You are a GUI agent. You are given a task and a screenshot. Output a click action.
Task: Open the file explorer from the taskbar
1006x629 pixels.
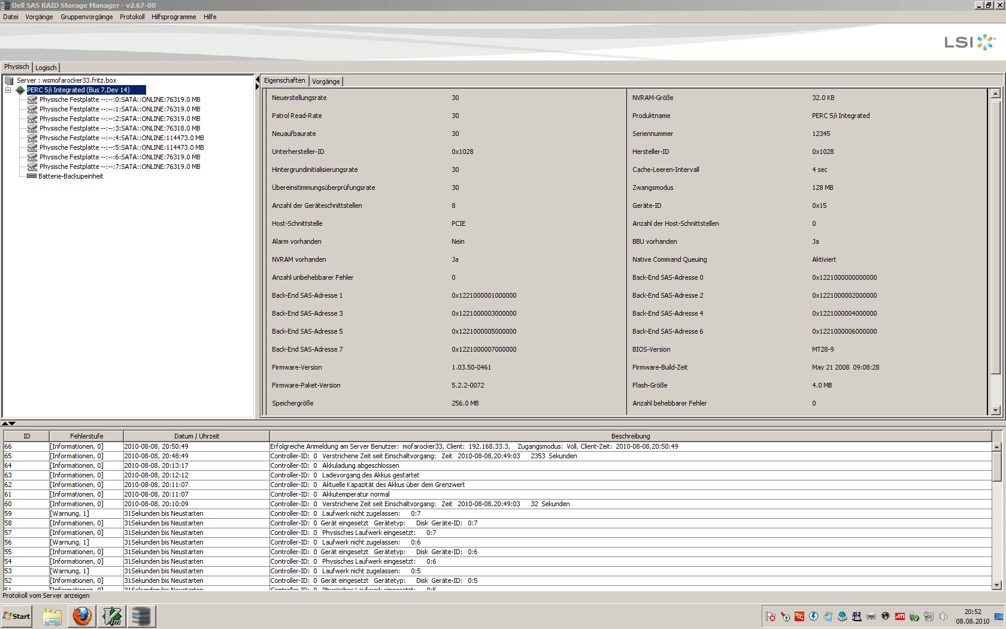point(52,616)
